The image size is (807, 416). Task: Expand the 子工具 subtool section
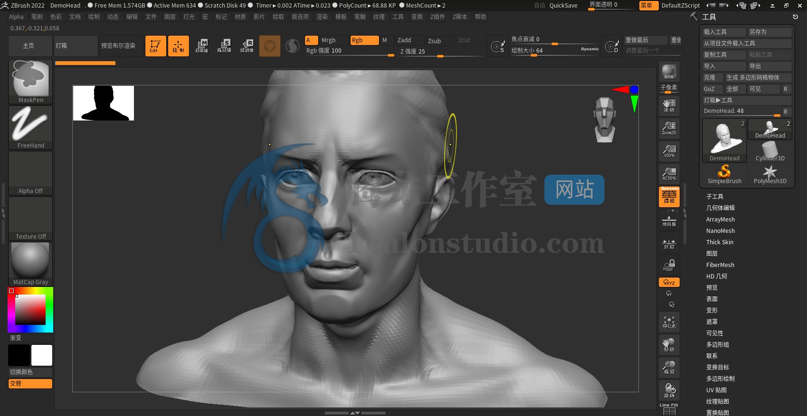click(715, 196)
